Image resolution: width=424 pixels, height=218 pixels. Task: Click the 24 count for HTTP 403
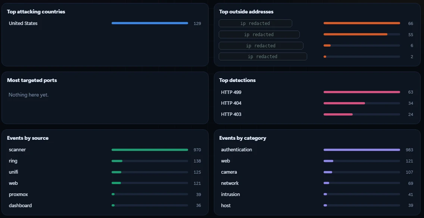(x=411, y=114)
